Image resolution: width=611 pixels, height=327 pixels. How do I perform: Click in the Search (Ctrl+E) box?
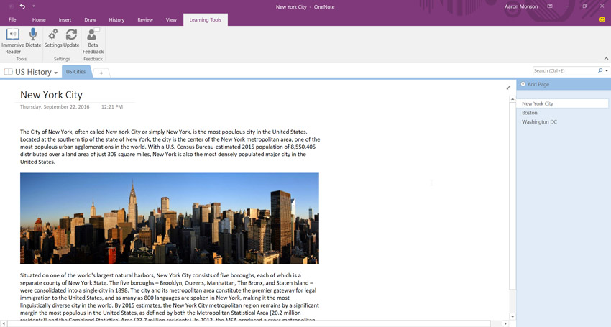pyautogui.click(x=564, y=70)
